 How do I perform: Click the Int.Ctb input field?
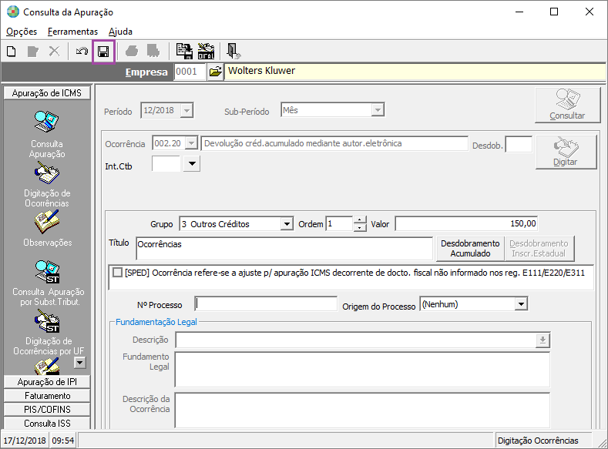coord(166,163)
